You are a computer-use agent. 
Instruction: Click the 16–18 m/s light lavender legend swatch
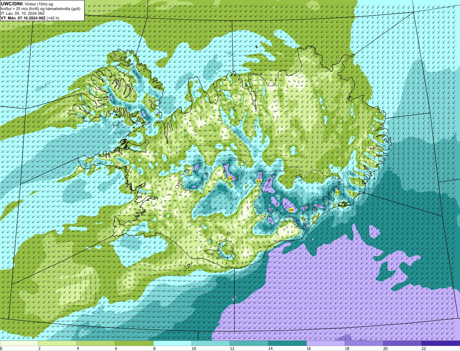[x=326, y=343]
